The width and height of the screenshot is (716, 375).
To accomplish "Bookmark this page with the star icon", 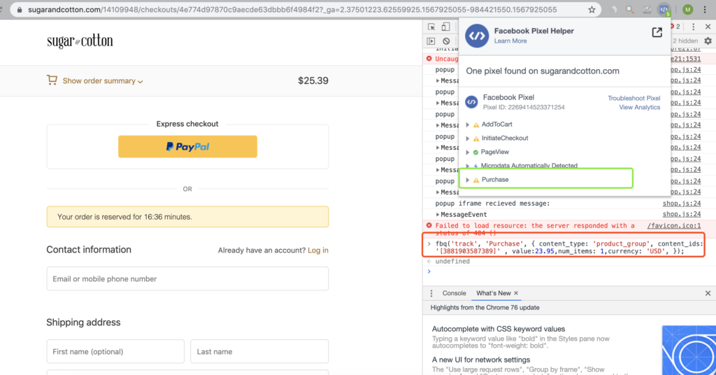I will (592, 10).
